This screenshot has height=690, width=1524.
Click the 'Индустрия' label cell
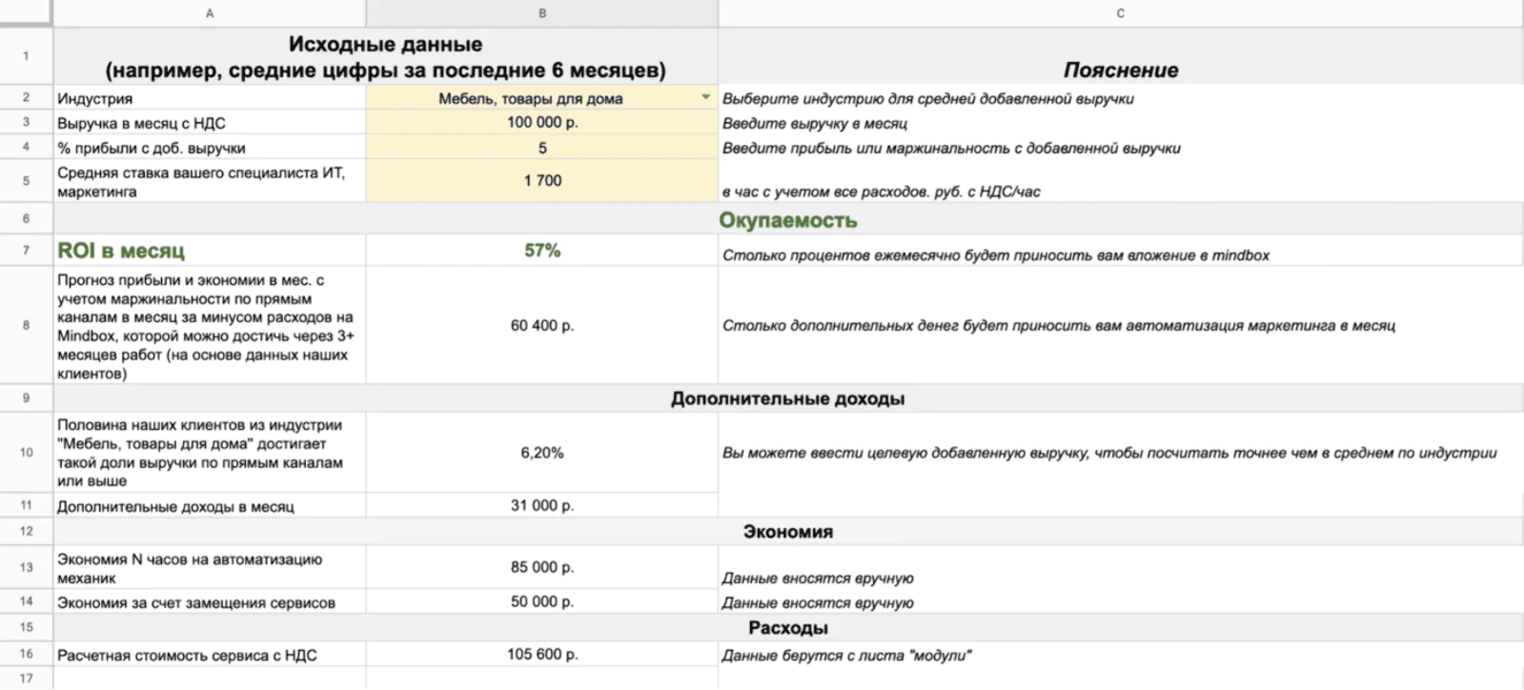tap(210, 98)
